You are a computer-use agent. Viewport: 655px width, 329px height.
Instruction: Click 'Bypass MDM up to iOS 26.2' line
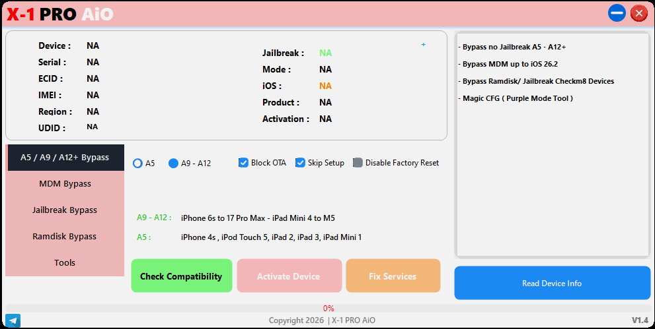(508, 64)
